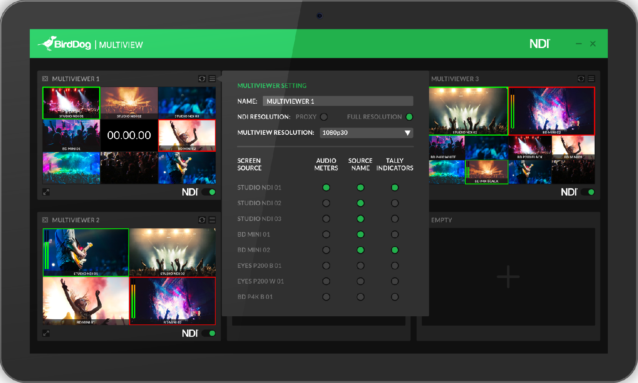This screenshot has height=383, width=638.
Task: Toggle source name for STUDIO NDI 02
Action: 361,203
